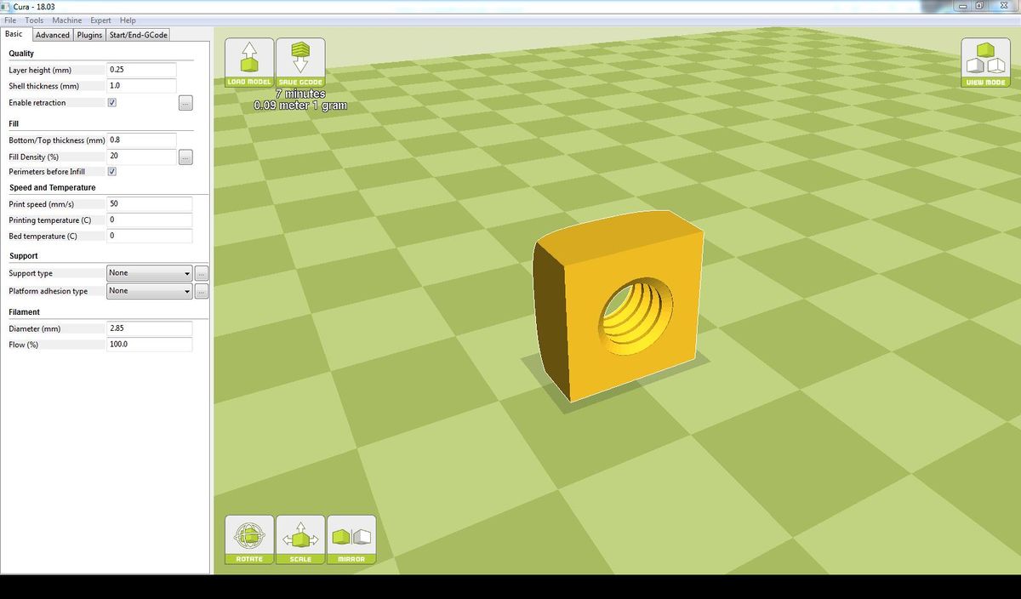This screenshot has width=1021, height=599.
Task: Switch to the Basic tab
Action: [x=14, y=34]
